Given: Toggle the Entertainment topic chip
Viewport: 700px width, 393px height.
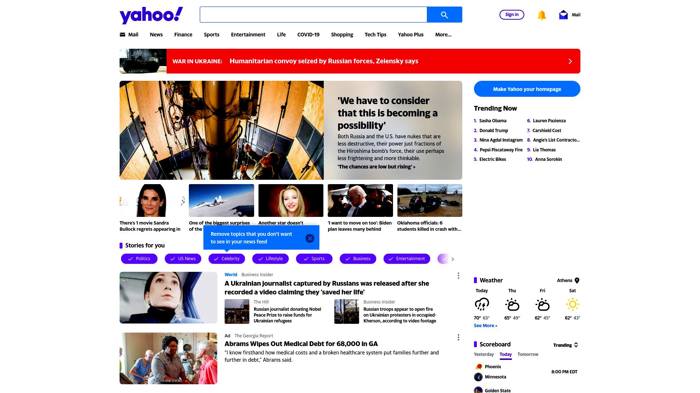Looking at the screenshot, I should 407,259.
